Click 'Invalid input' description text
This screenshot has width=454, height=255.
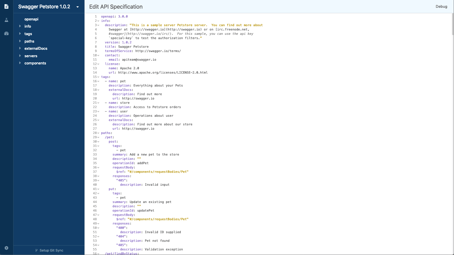click(157, 185)
